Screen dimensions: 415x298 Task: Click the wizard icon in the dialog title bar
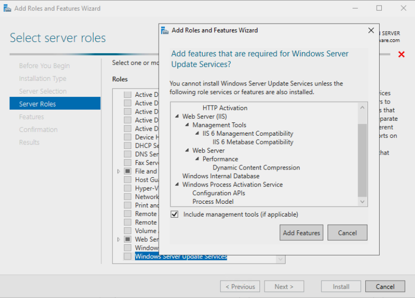coord(165,30)
